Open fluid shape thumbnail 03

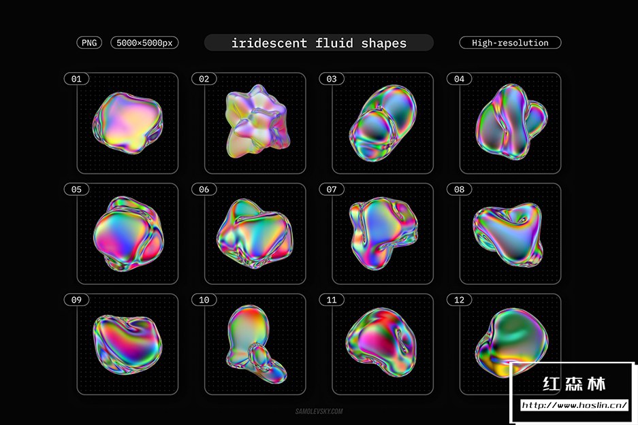point(383,123)
